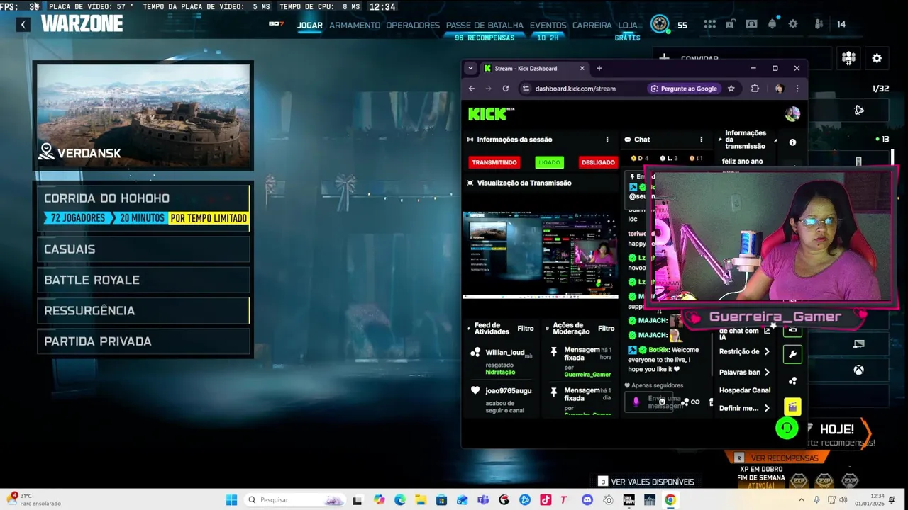908x510 pixels.
Task: Open the Warzone friends icon beside 14
Action: (x=819, y=24)
